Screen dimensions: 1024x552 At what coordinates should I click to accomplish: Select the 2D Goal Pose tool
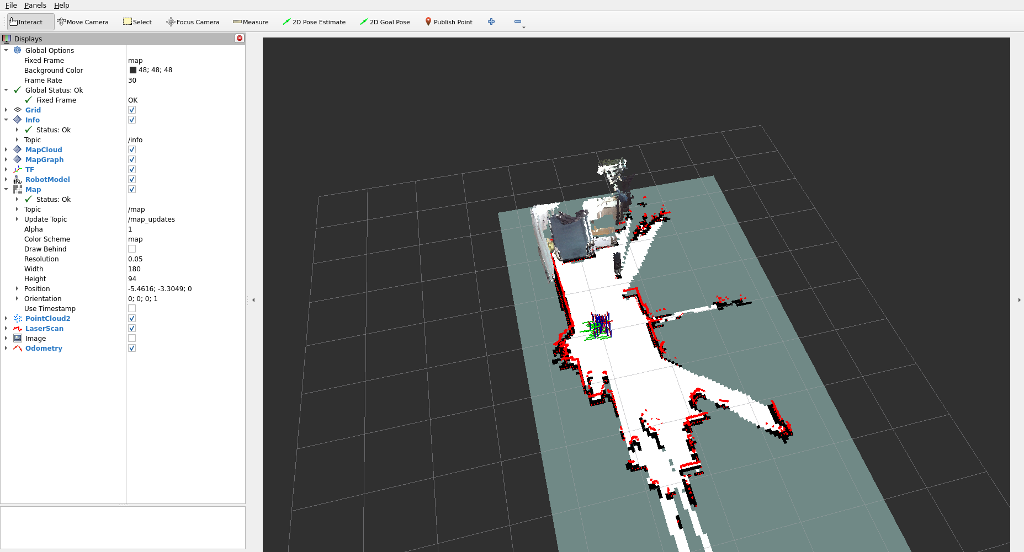(x=385, y=22)
